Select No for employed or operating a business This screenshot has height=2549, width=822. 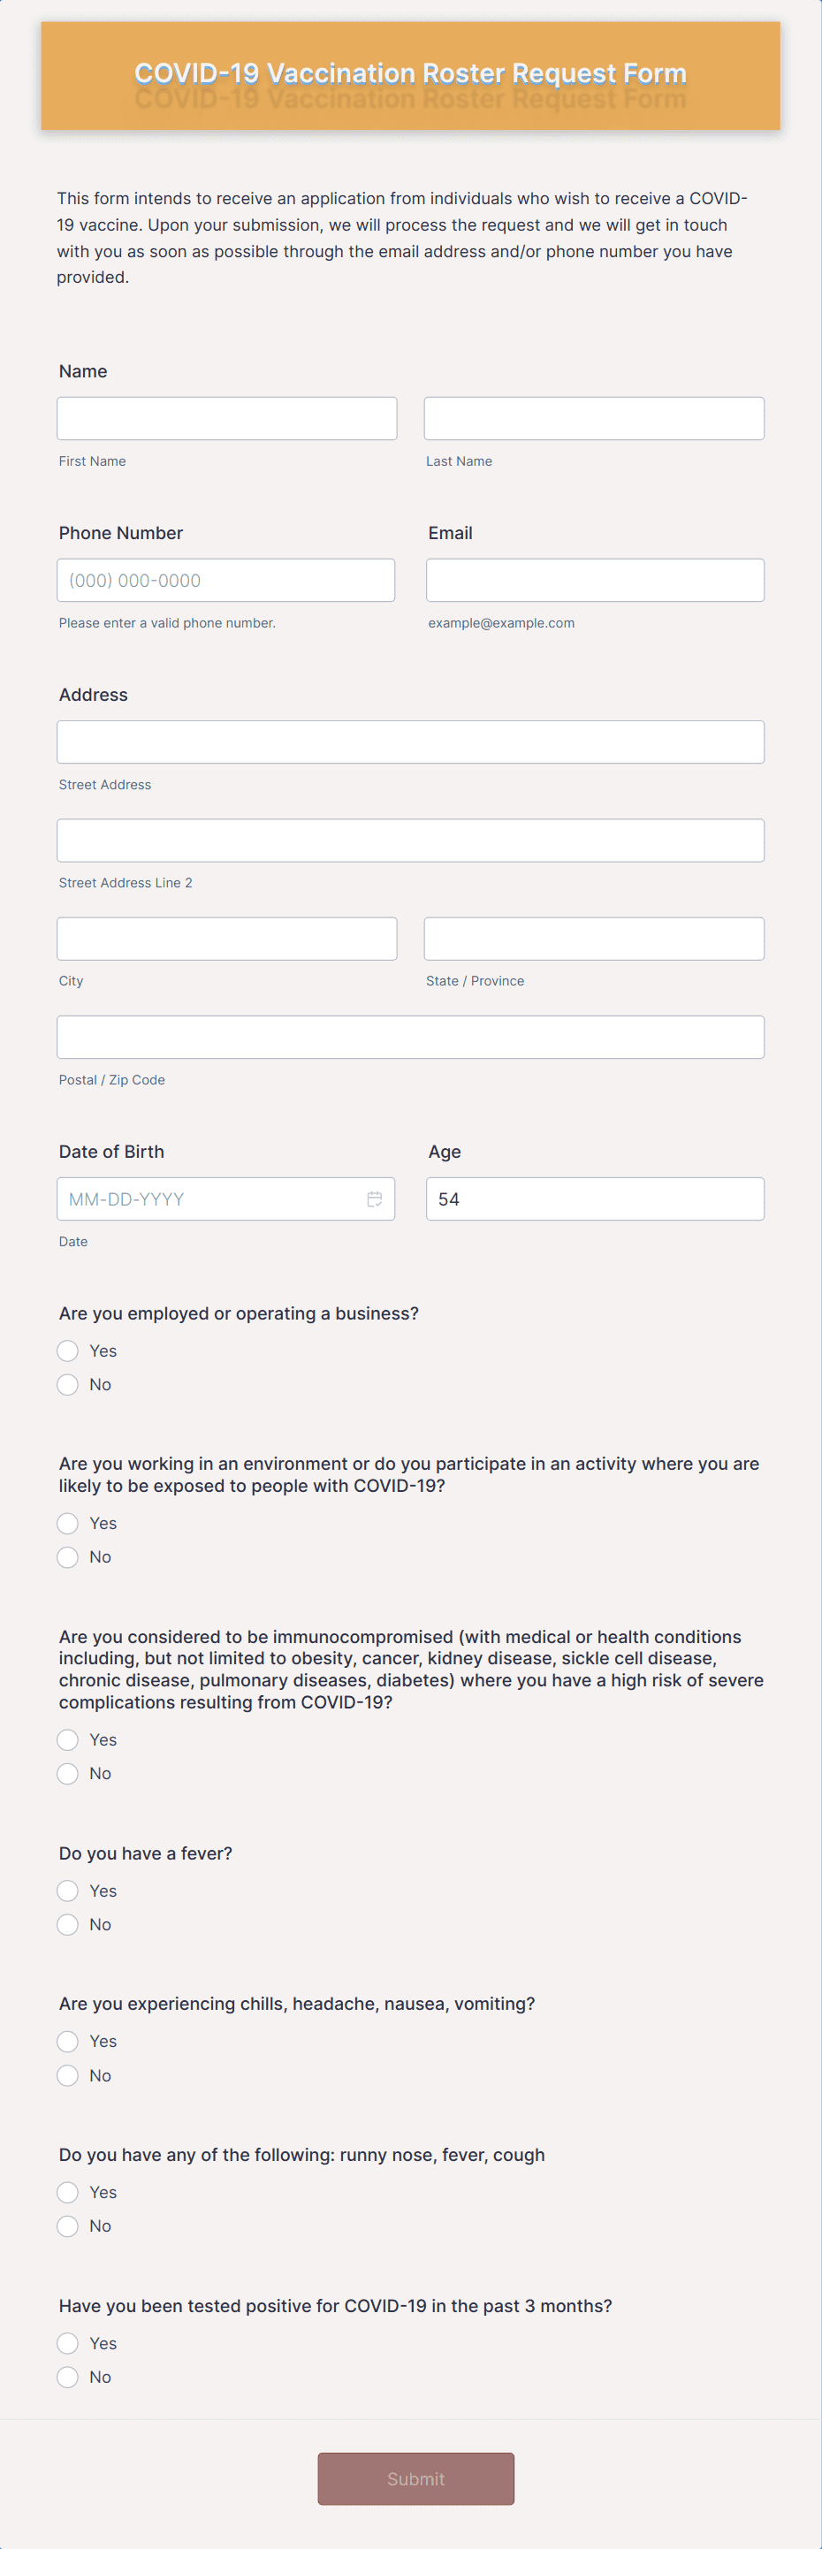tap(67, 1384)
